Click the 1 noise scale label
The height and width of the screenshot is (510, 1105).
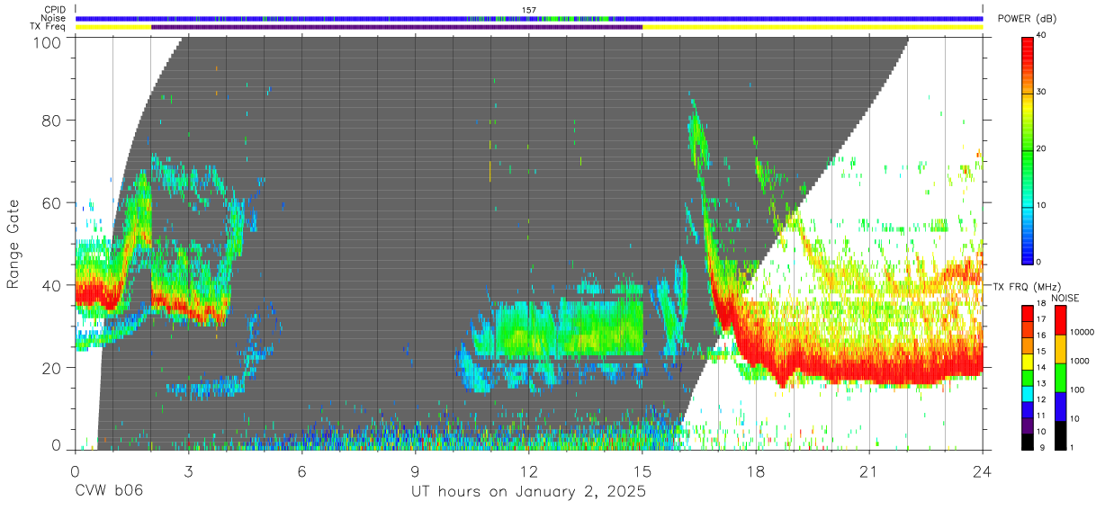coord(1072,447)
